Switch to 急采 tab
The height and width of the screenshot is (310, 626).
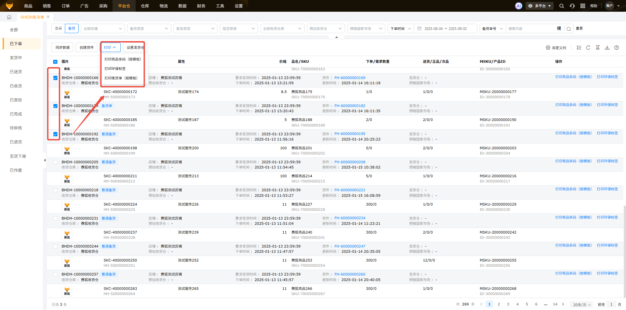pyautogui.click(x=58, y=29)
